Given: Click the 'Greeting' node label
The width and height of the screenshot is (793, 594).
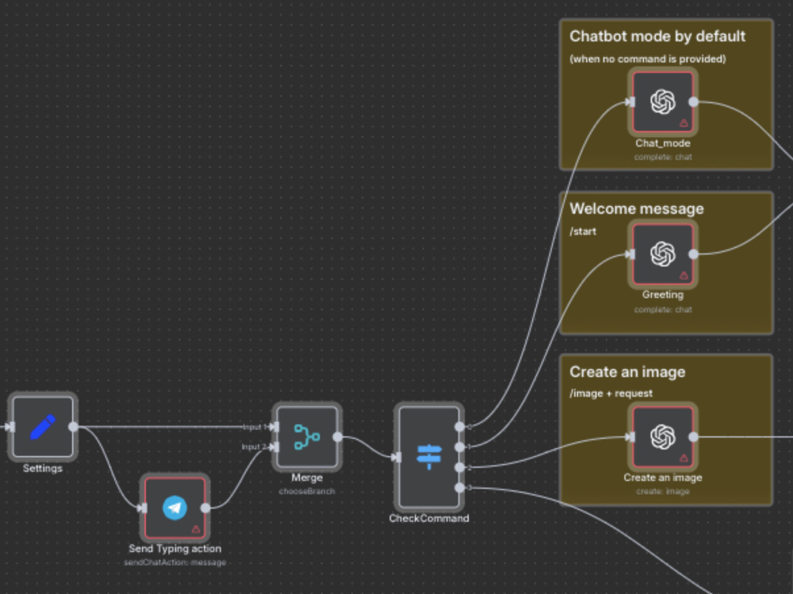Looking at the screenshot, I should [x=663, y=295].
